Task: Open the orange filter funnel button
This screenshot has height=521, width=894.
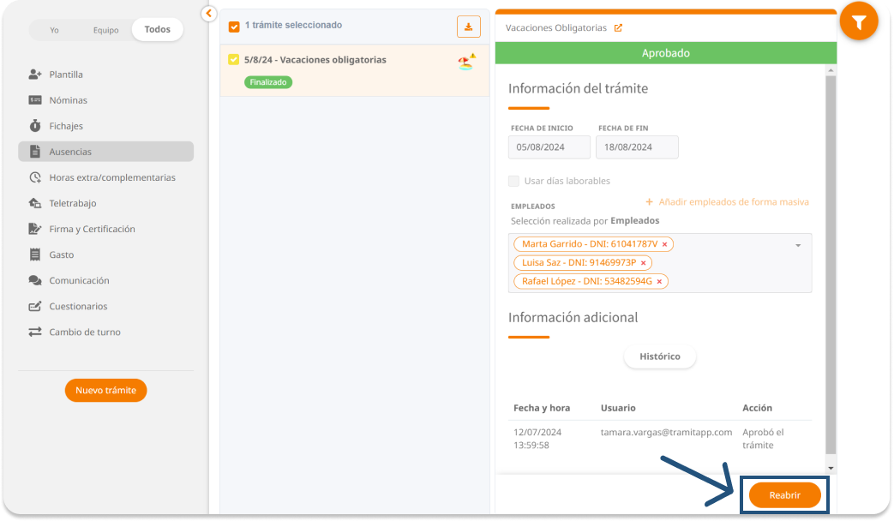Action: click(x=859, y=22)
